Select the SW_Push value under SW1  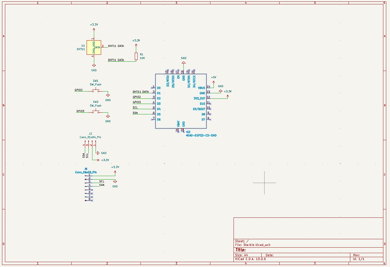tap(96, 85)
